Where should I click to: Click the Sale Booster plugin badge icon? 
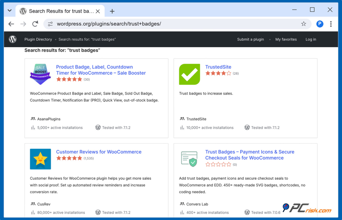click(x=40, y=74)
